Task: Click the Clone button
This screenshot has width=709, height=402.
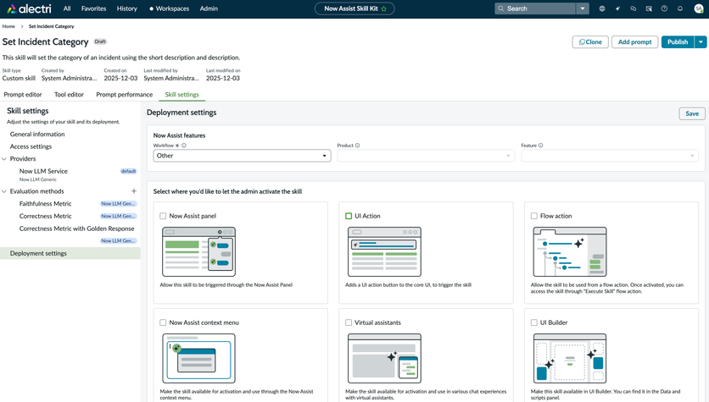Action: pyautogui.click(x=589, y=41)
